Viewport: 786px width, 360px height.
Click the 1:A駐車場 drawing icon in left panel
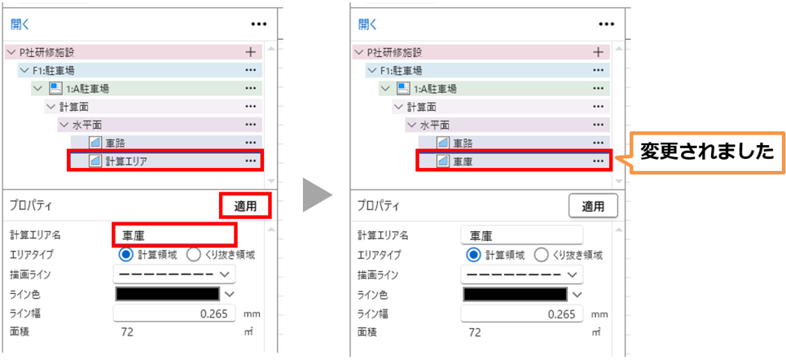[x=55, y=88]
